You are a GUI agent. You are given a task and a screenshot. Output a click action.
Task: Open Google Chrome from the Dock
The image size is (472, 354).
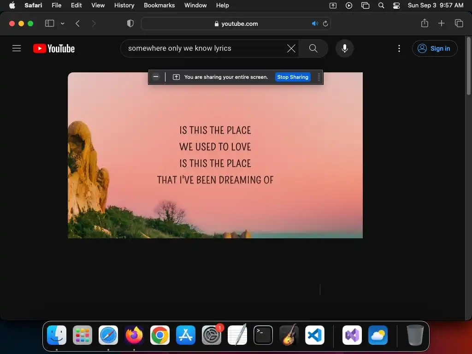click(x=160, y=335)
